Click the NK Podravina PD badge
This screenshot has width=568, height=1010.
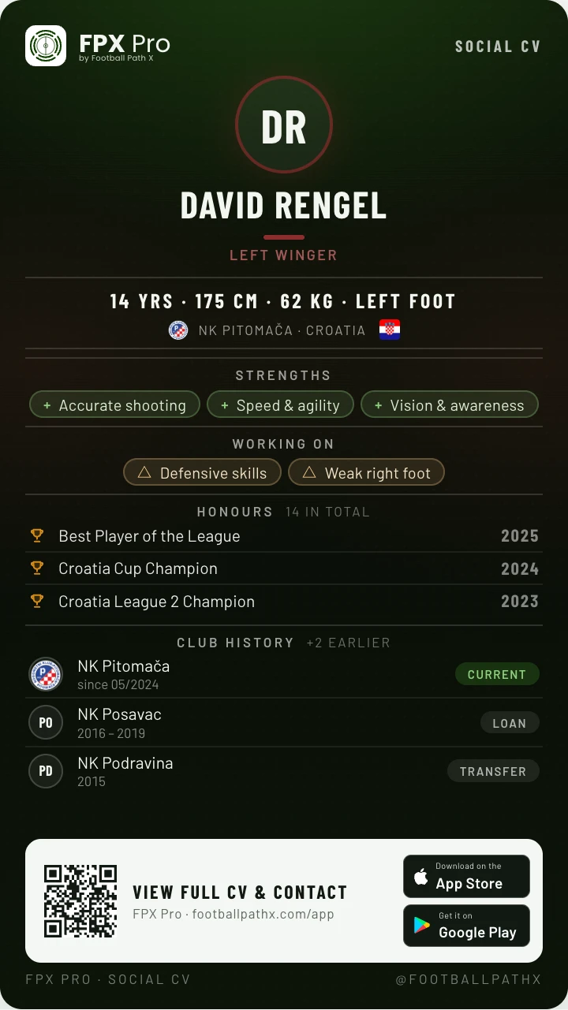pos(46,771)
